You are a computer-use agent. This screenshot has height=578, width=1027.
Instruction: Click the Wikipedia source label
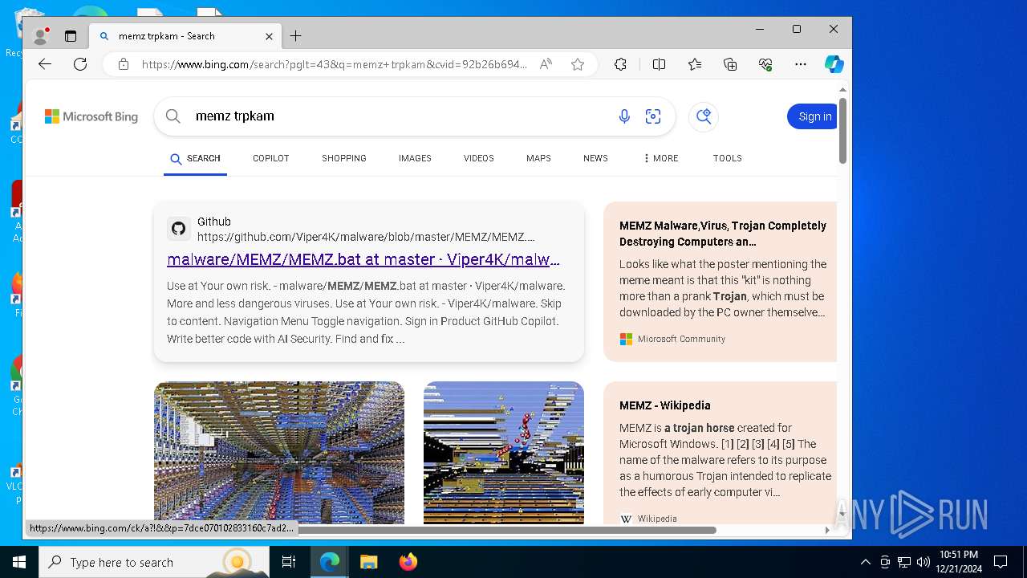[657, 519]
